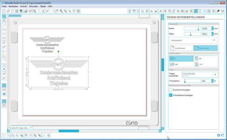The height and width of the screenshot is (140, 227).
Task: Select the Rounded Rectangle tool
Action: (x=4, y=34)
